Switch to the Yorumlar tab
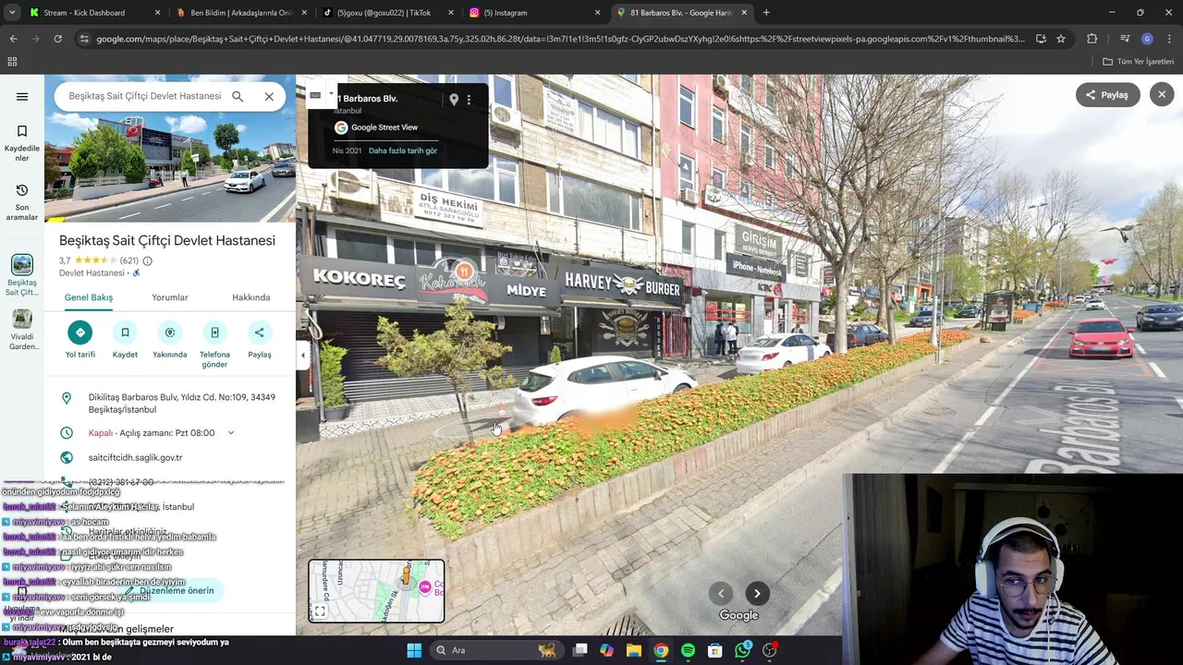The width and height of the screenshot is (1183, 665). pos(170,297)
